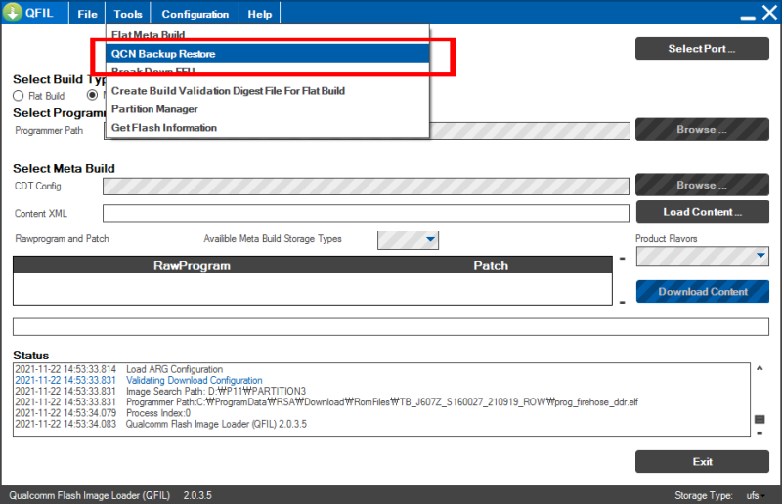The image size is (782, 504).
Task: Click the Status log scrollbar thumb
Action: (760, 419)
